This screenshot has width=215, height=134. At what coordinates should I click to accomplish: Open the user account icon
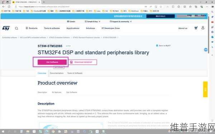click(203, 28)
